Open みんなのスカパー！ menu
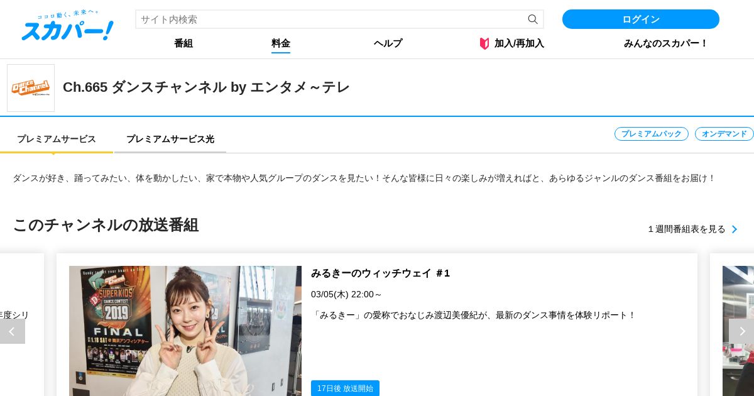Viewport: 754px width, 396px height. click(666, 43)
